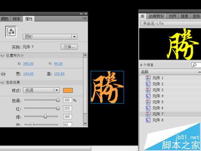Switch to the 样本 tab
The height and width of the screenshot is (151, 201).
16,19
